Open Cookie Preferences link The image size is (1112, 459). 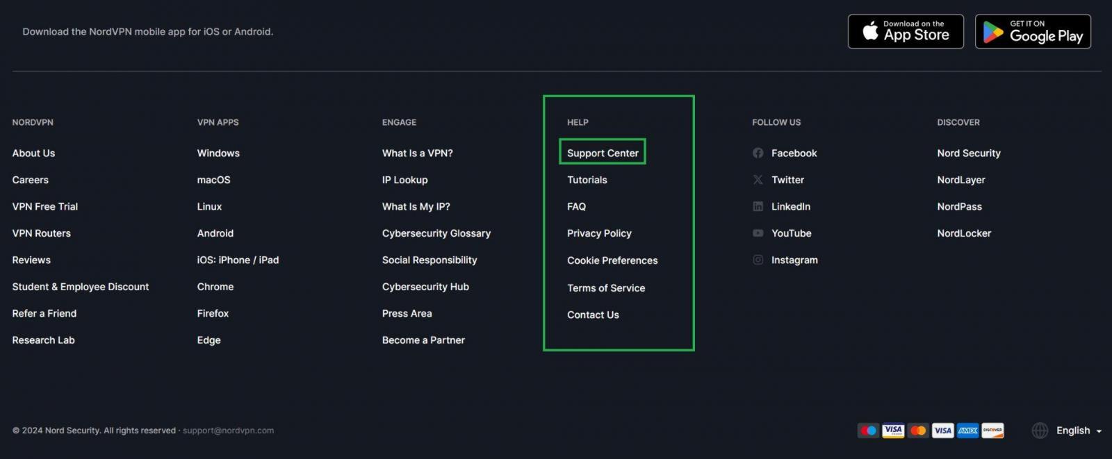612,260
